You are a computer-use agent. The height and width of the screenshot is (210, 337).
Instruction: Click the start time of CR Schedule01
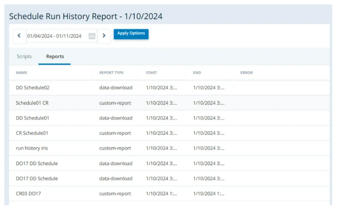tap(162, 133)
